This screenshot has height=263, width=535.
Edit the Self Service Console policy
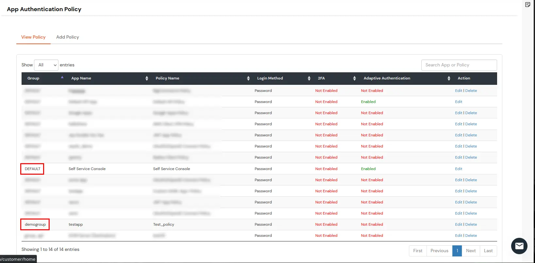click(x=459, y=169)
